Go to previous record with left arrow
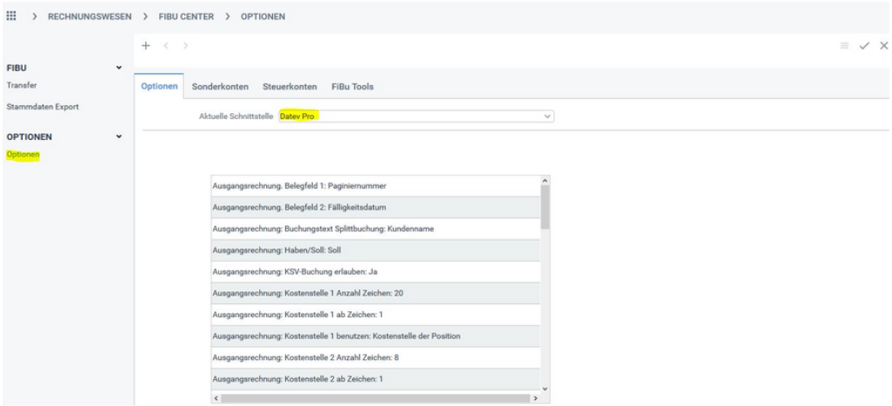The image size is (892, 406). pyautogui.click(x=166, y=45)
